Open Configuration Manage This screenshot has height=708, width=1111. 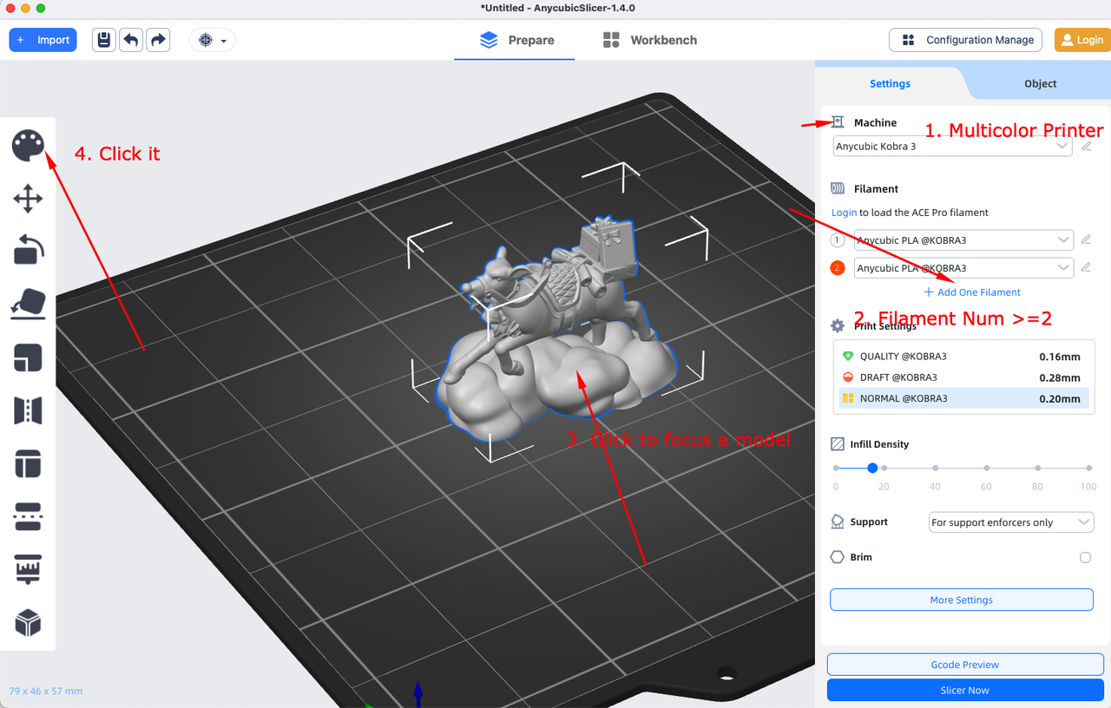[966, 40]
